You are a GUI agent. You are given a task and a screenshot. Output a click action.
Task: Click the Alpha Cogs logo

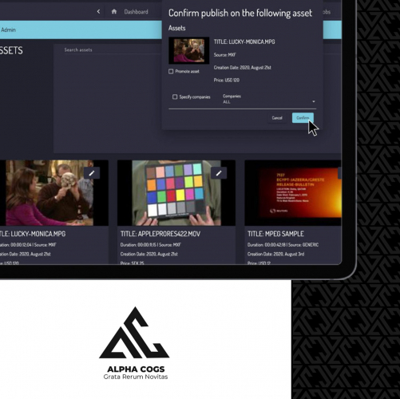[x=135, y=343]
